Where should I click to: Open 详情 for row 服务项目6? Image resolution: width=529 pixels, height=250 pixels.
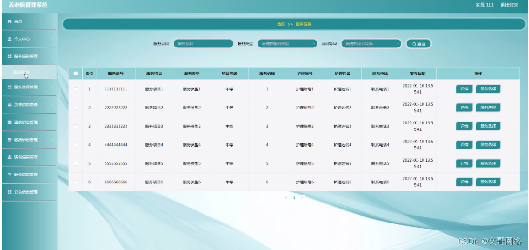coord(464,182)
